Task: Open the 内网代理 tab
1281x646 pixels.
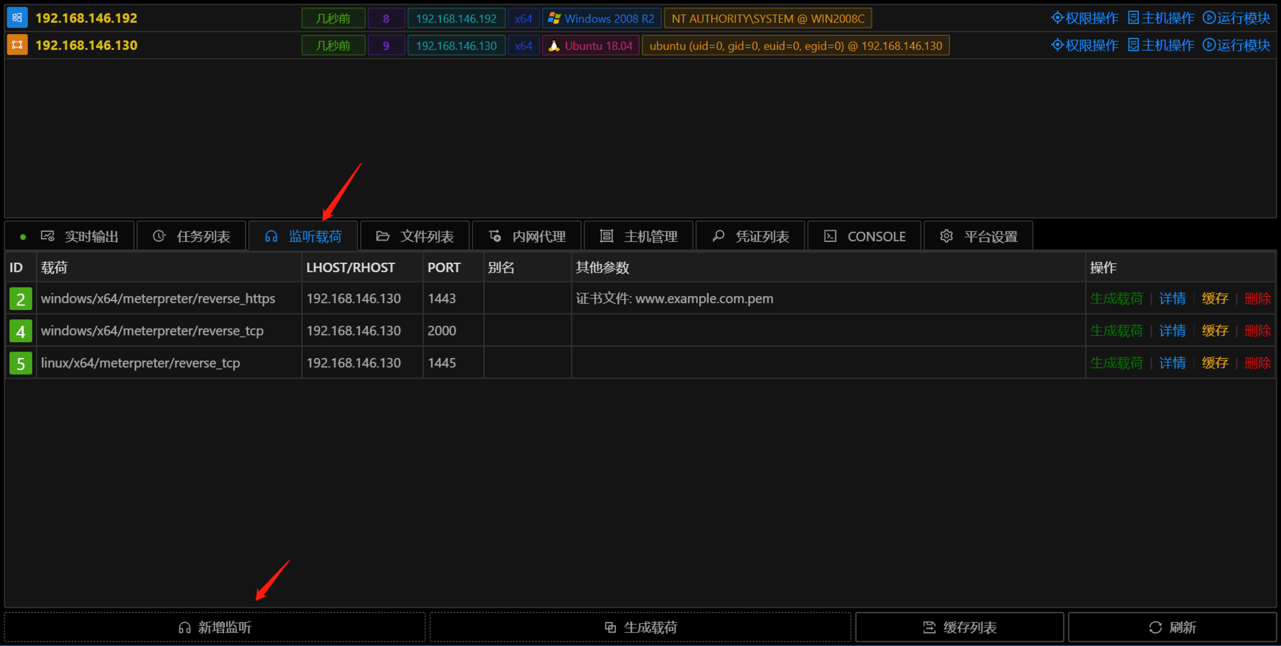Action: pyautogui.click(x=527, y=236)
